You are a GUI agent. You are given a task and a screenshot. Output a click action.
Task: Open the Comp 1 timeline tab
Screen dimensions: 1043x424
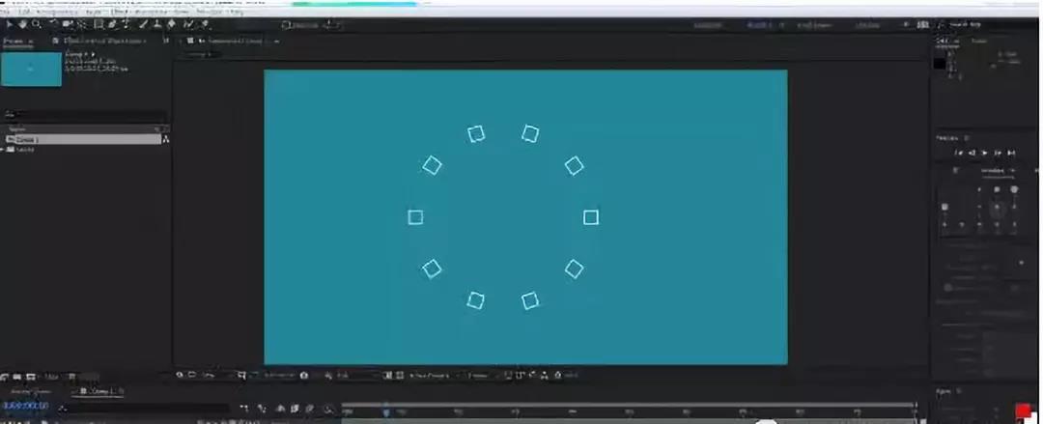[98, 391]
